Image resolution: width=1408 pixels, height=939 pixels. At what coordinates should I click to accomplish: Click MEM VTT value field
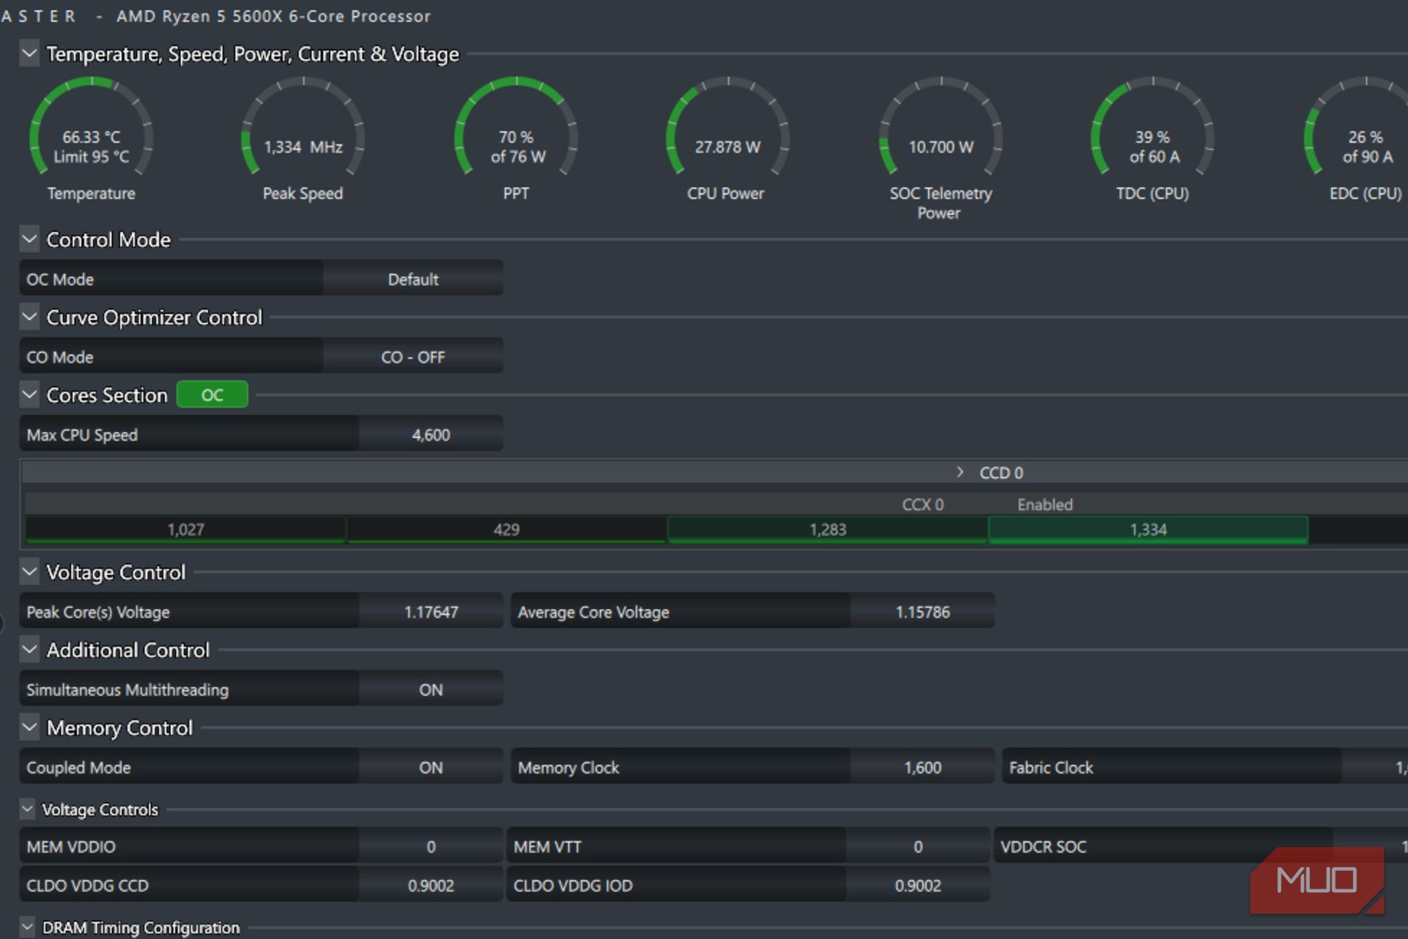[918, 846]
